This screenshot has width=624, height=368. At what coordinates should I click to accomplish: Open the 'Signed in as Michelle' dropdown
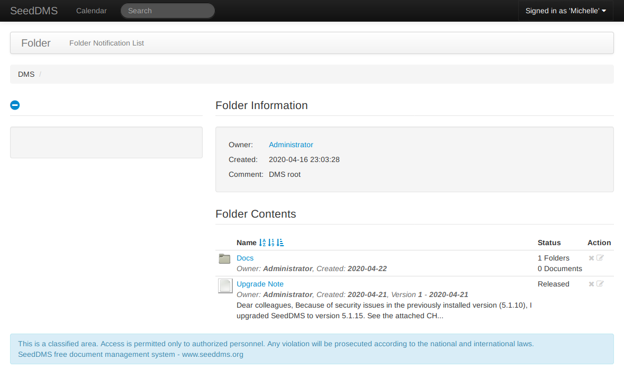click(x=565, y=11)
